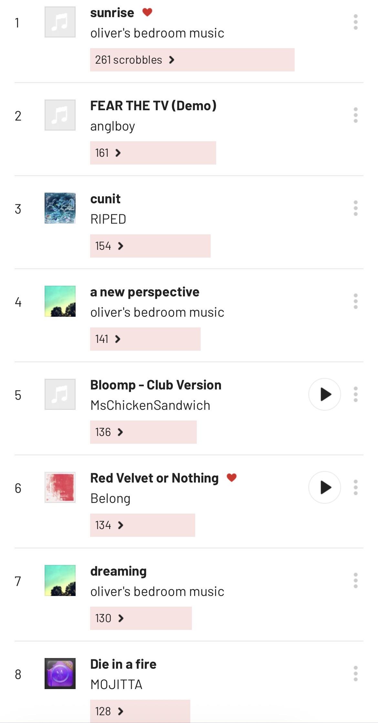Open three-dot menu for Die in a fire

click(x=355, y=674)
